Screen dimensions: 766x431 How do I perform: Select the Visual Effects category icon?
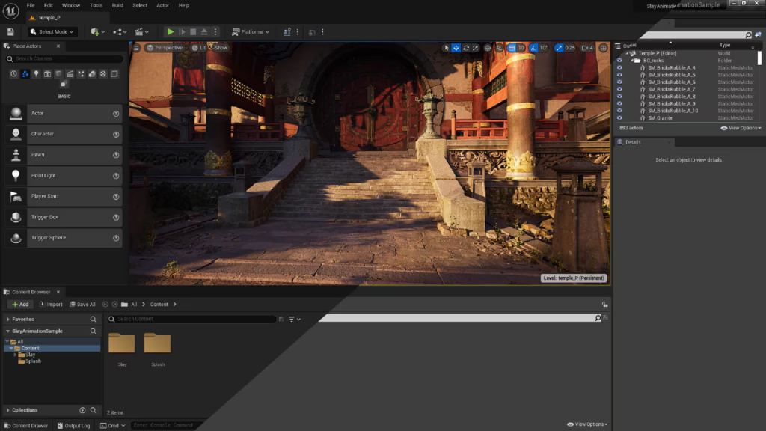tap(81, 74)
